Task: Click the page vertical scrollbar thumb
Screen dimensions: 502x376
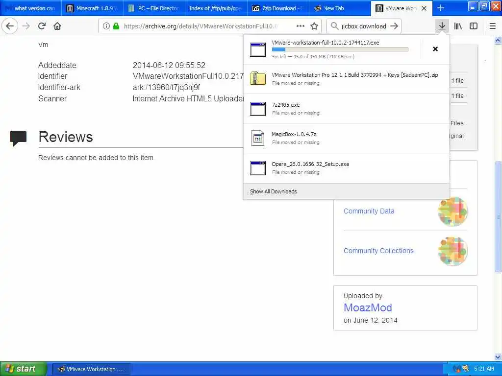Action: [x=498, y=217]
